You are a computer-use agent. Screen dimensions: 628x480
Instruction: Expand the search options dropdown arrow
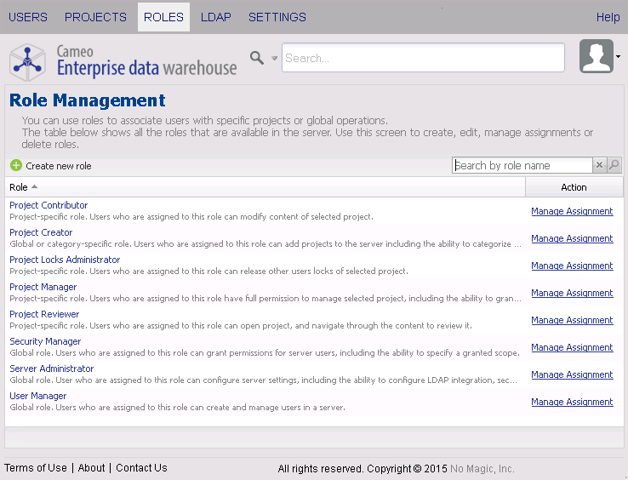pyautogui.click(x=274, y=59)
